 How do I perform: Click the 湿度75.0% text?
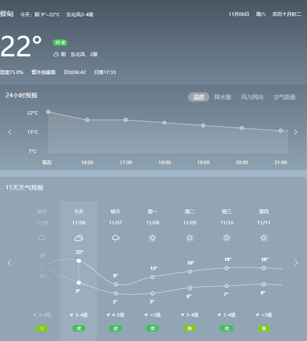tap(12, 72)
